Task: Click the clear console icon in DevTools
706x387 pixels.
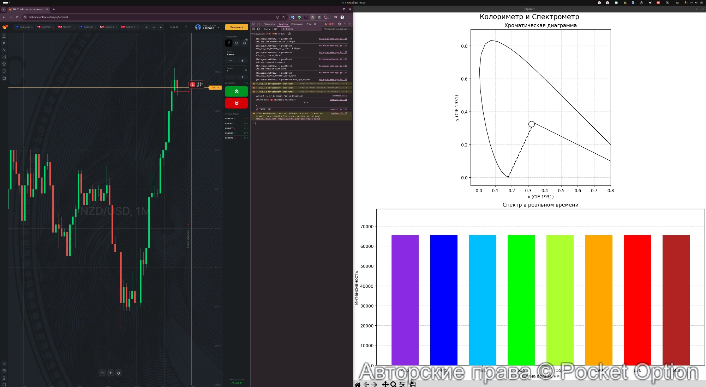Action: [x=259, y=29]
